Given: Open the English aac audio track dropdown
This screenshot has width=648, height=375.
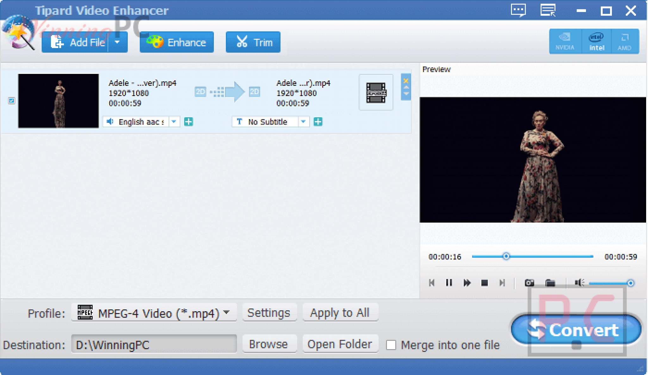Looking at the screenshot, I should tap(174, 122).
